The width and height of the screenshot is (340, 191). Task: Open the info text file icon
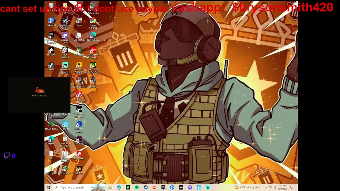51,156
